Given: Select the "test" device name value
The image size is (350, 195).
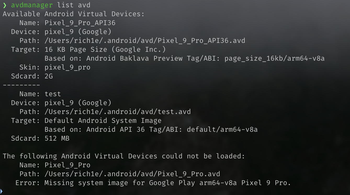Looking at the screenshot, I should tap(53, 94).
